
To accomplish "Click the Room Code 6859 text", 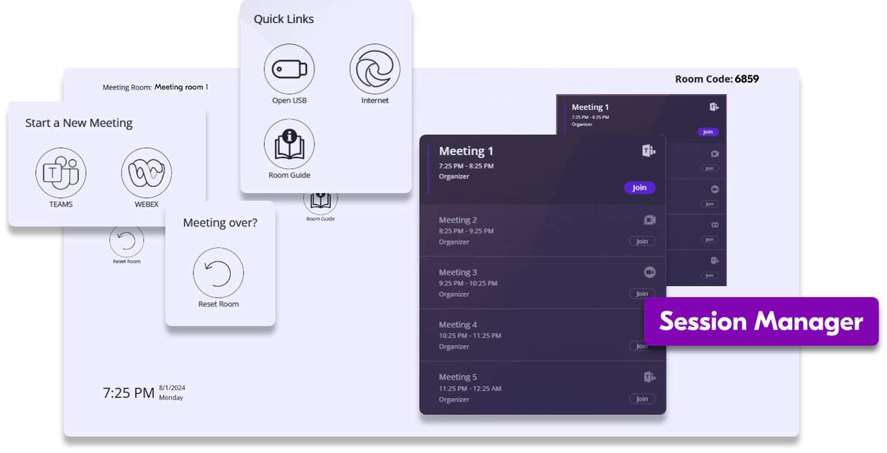I will tap(717, 79).
